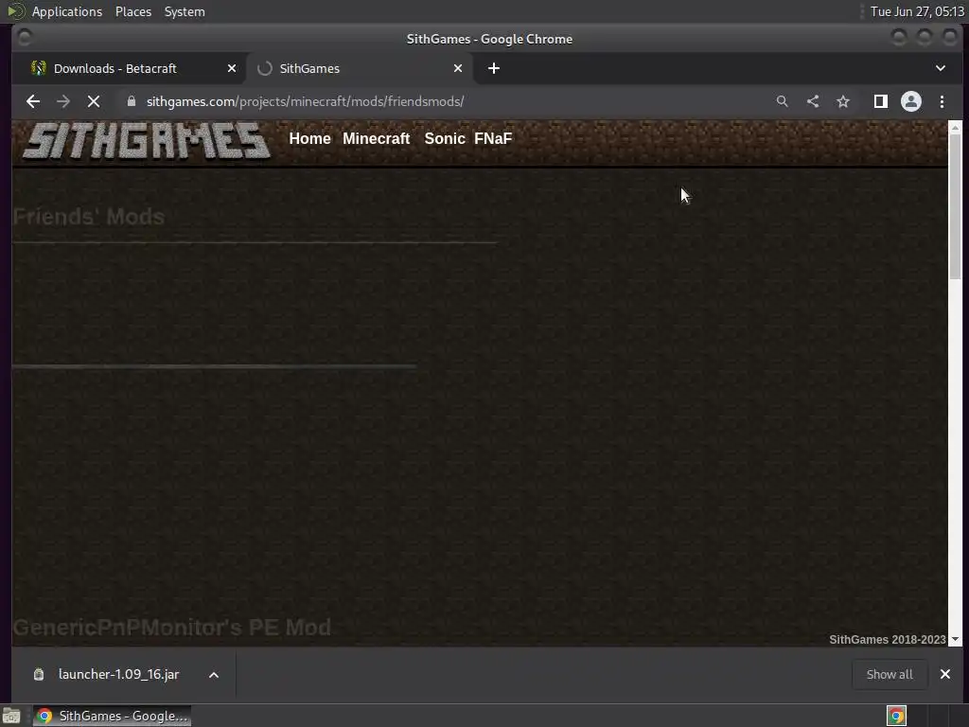Image resolution: width=969 pixels, height=727 pixels.
Task: Open Chrome's three-dot menu
Action: click(942, 101)
